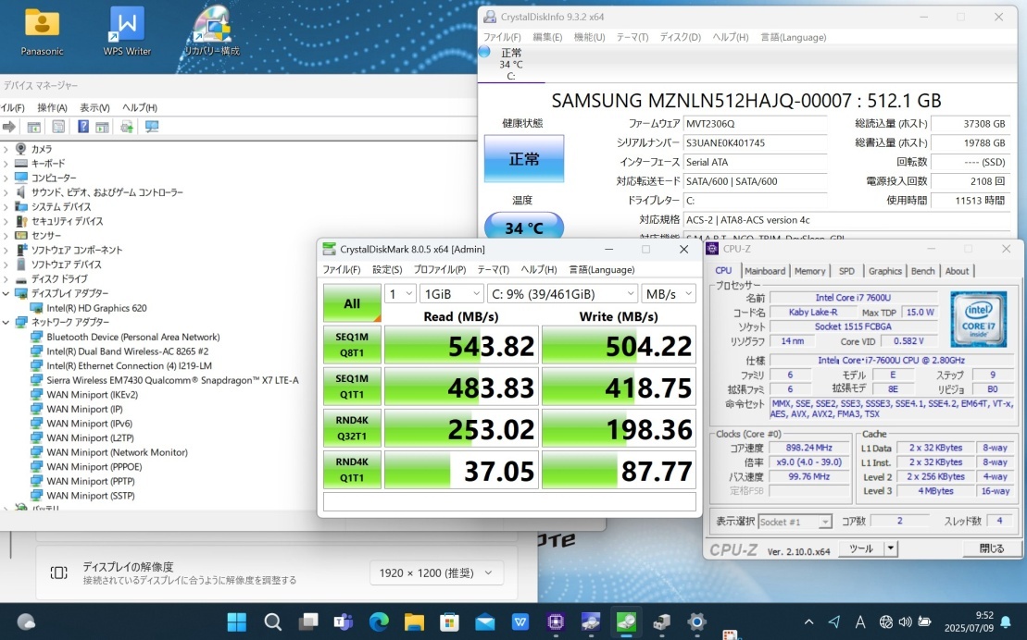Select the リカバリー構成 desktop icon
Screen dimensions: 1027x640
click(211, 31)
